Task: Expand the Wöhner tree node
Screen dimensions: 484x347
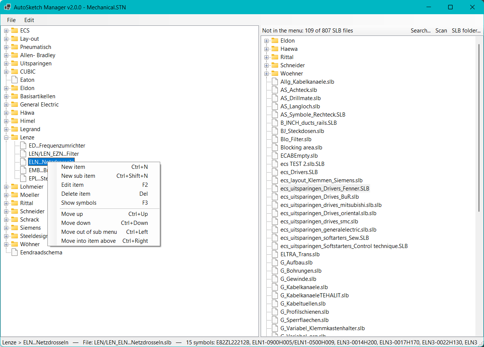Action: click(6, 244)
